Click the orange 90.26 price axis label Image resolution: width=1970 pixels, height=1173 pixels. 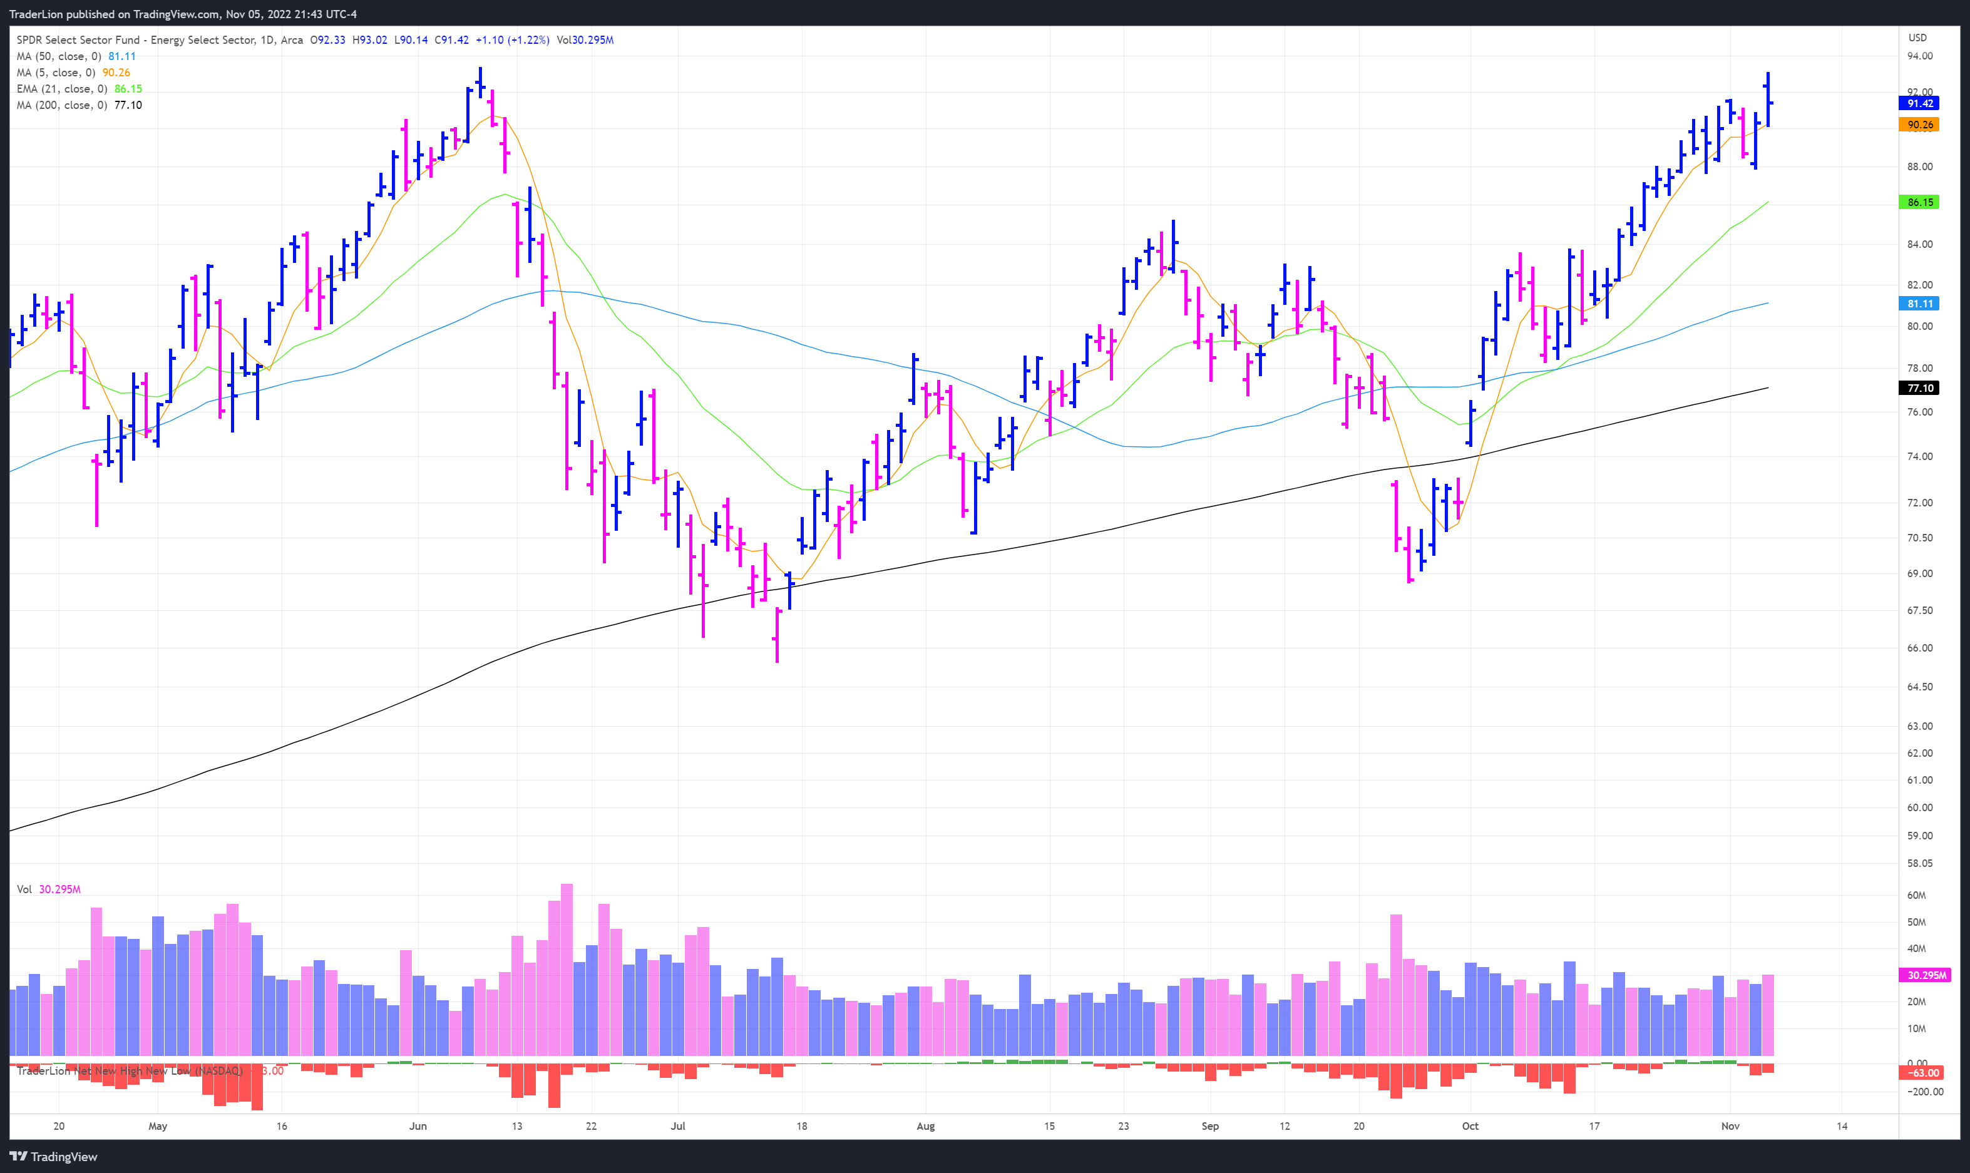pos(1919,125)
